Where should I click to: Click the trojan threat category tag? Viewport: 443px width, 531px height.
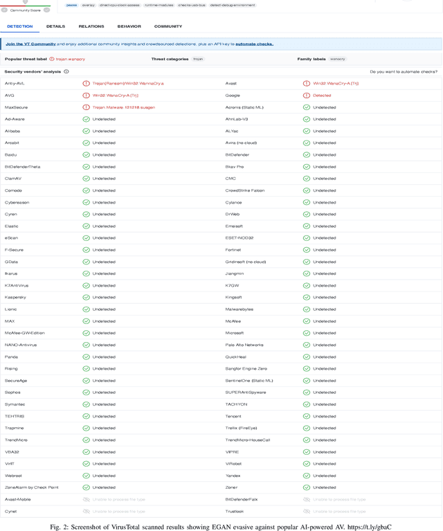(x=198, y=59)
